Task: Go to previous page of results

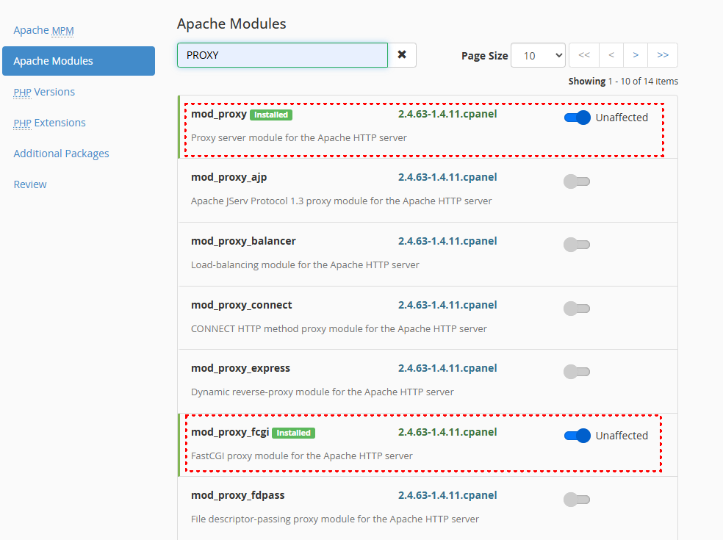Action: [x=611, y=55]
